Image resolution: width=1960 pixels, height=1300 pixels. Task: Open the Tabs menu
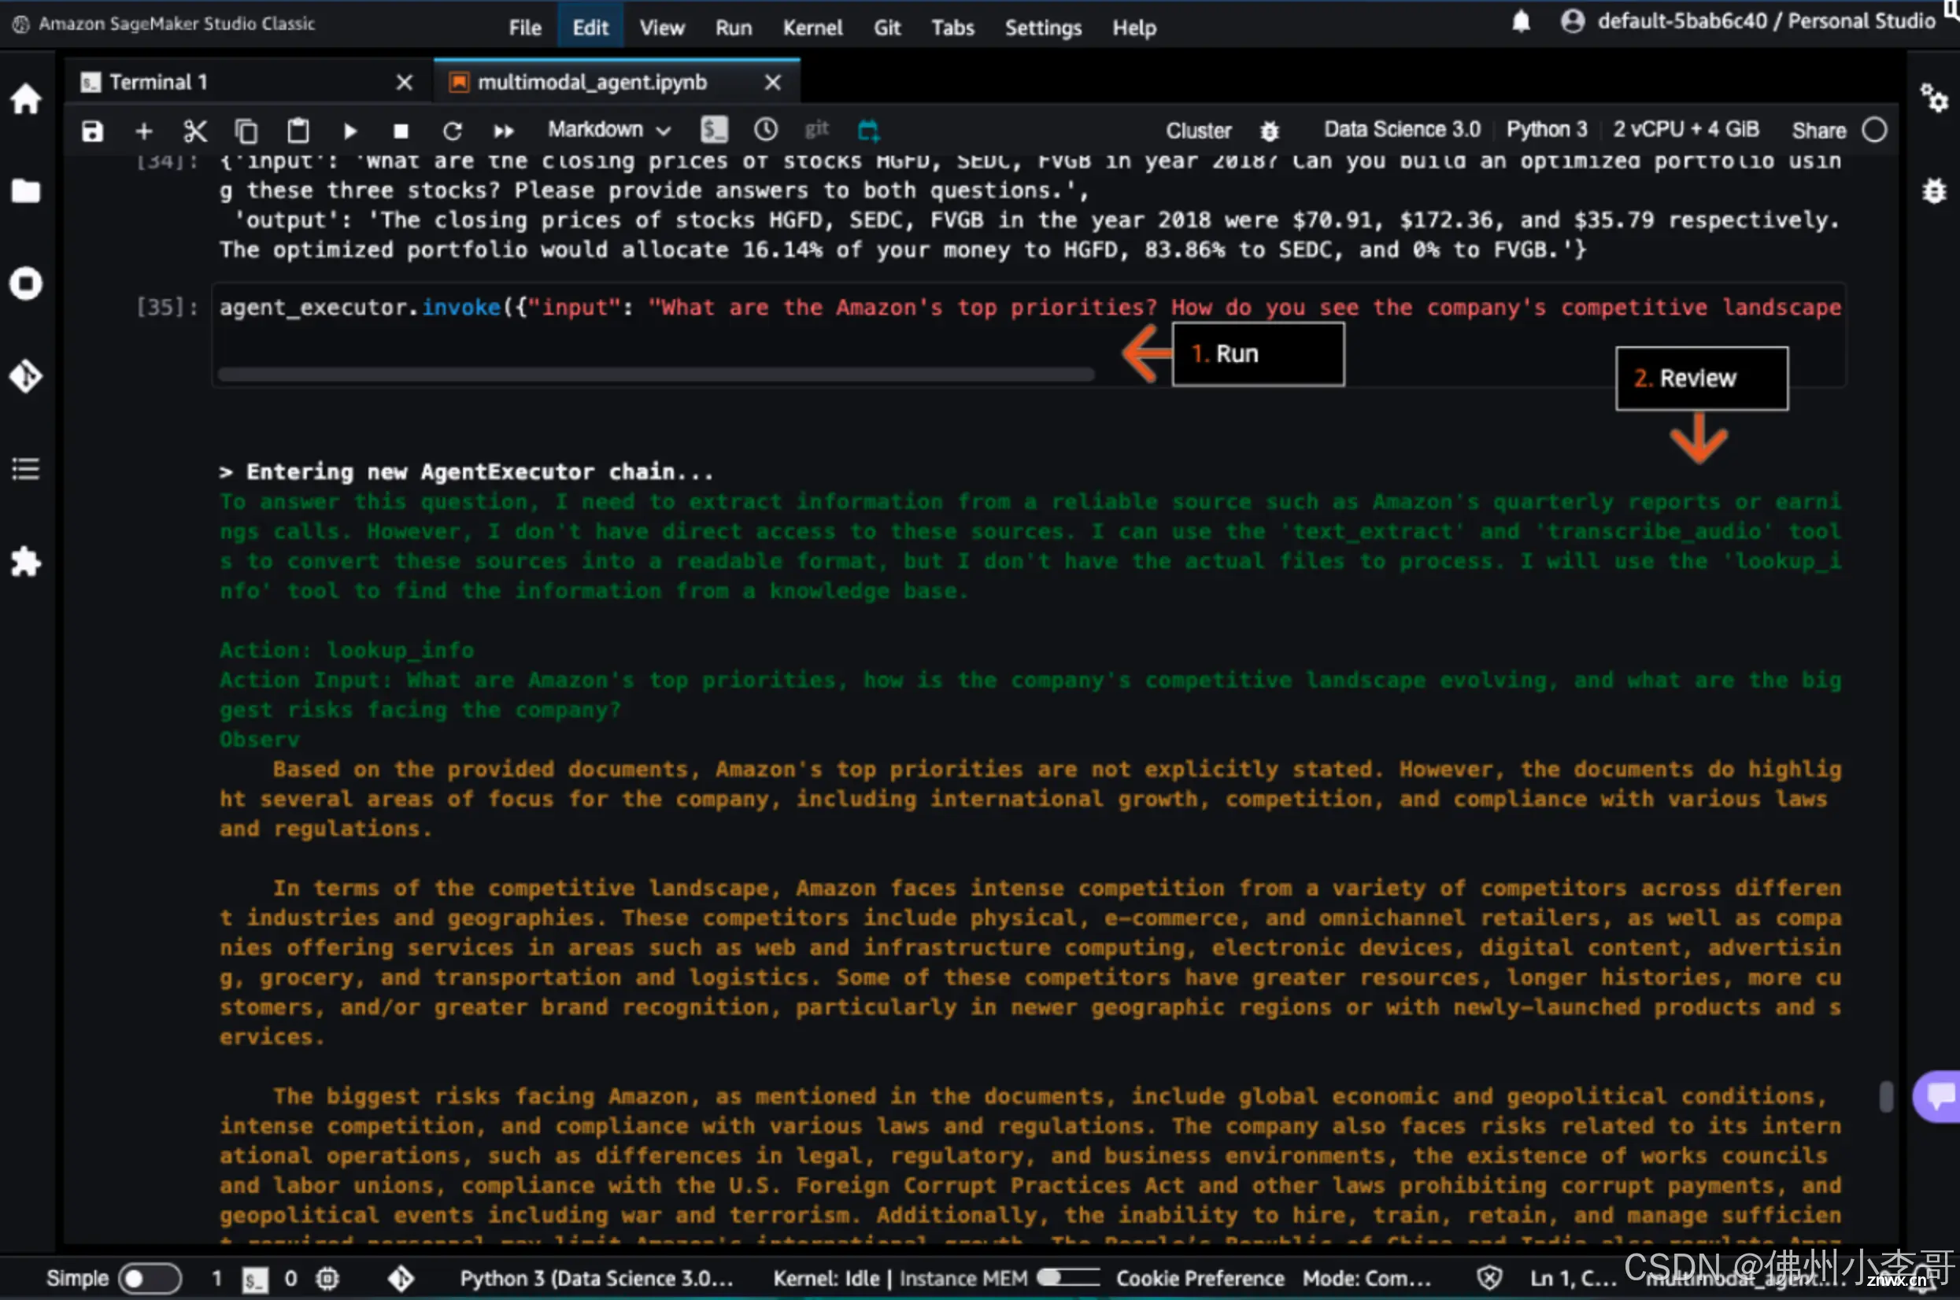coord(952,28)
